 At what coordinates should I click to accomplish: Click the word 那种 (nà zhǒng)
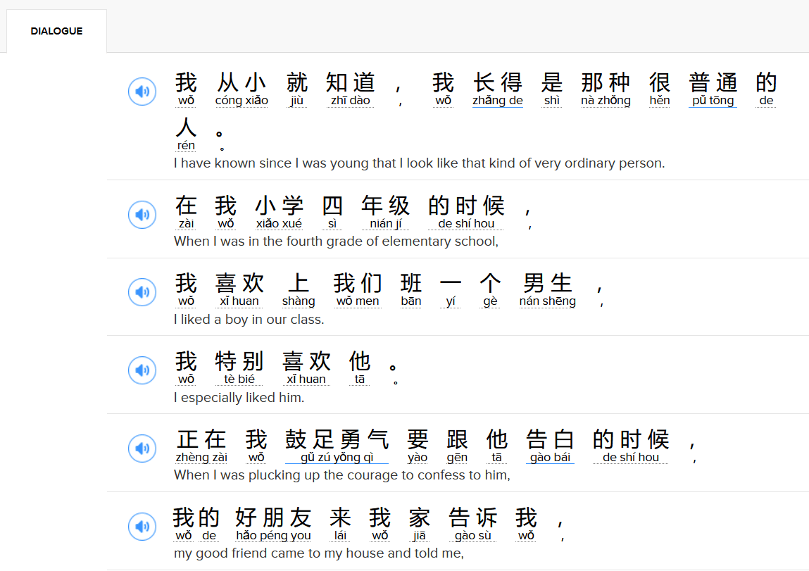[606, 84]
